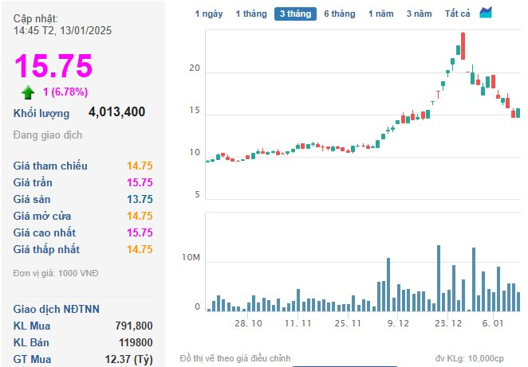
Task: Show the Tất cả full history
Action: point(457,14)
